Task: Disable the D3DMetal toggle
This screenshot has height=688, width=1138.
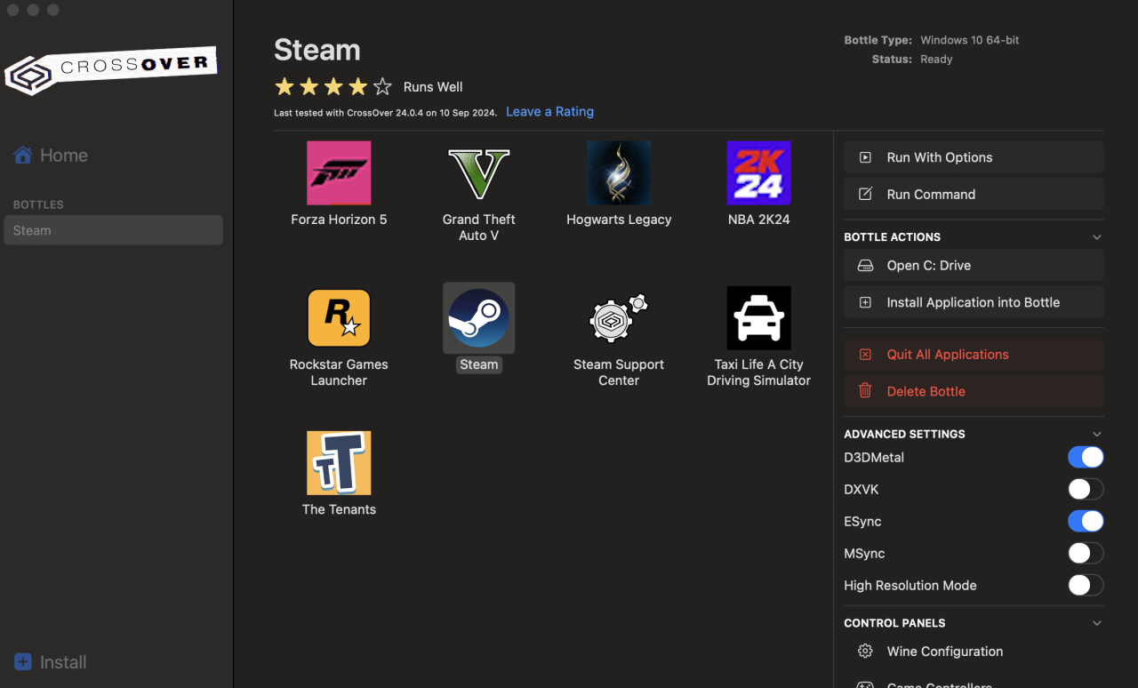Action: click(x=1085, y=458)
